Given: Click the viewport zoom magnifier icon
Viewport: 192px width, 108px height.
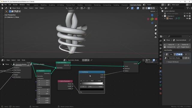Looking at the screenshot, I should pyautogui.click(x=155, y=26).
